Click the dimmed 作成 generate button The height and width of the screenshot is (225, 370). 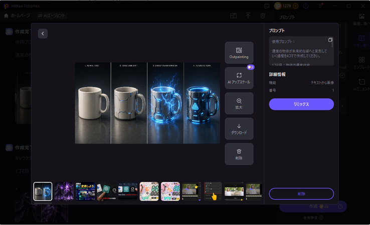click(x=313, y=206)
